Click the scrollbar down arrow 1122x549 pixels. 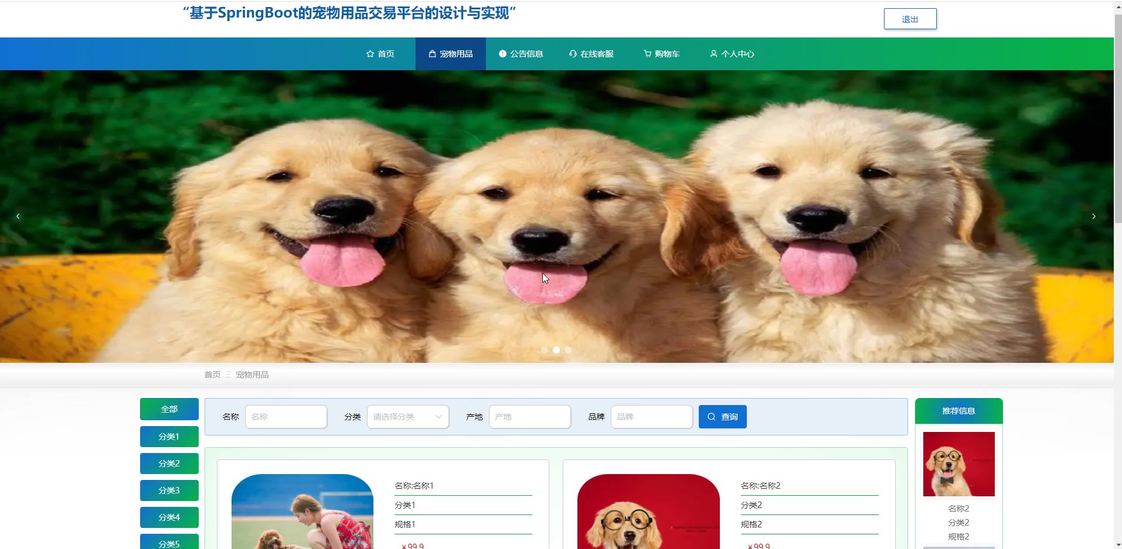coord(1118,544)
